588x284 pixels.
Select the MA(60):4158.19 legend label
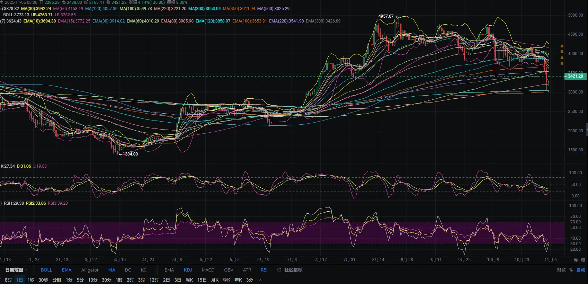coord(68,9)
